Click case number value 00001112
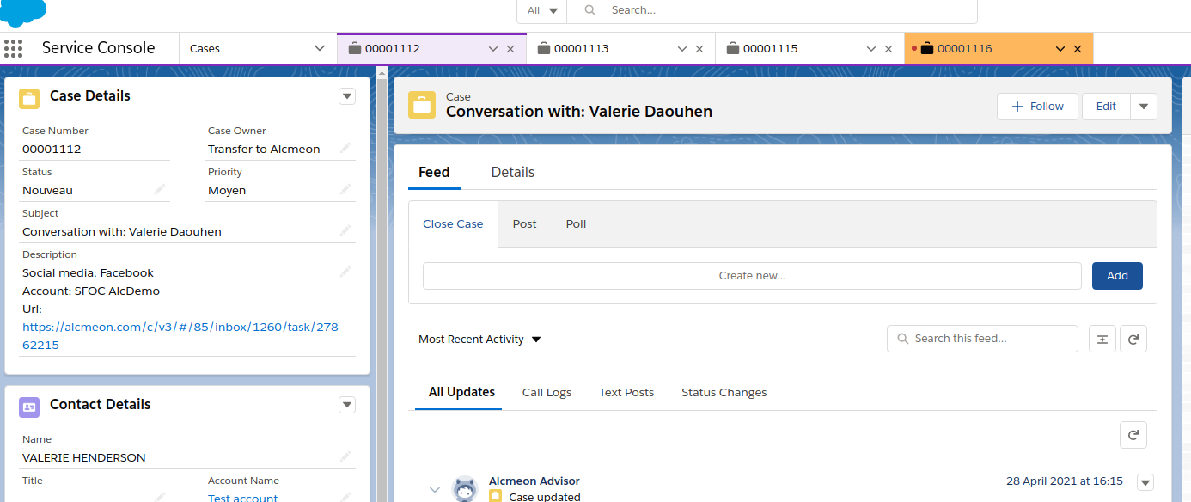 (52, 149)
